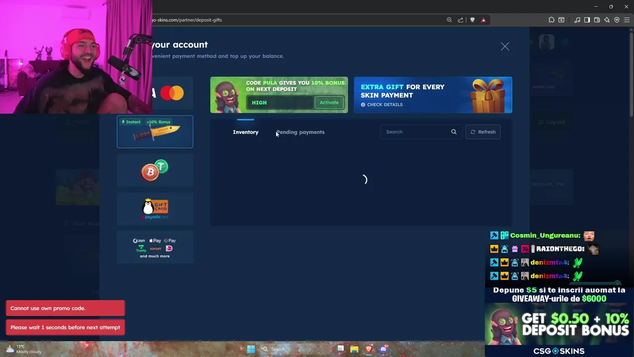Open the browser hamburger menu
This screenshot has height=357, width=634.
click(627, 20)
